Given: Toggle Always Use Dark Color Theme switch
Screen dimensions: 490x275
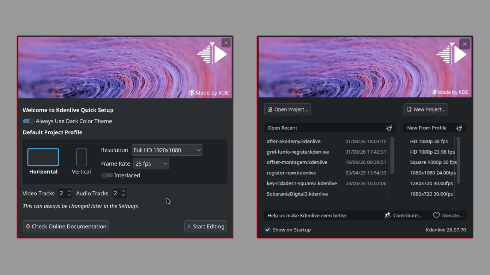Looking at the screenshot, I should tap(28, 121).
